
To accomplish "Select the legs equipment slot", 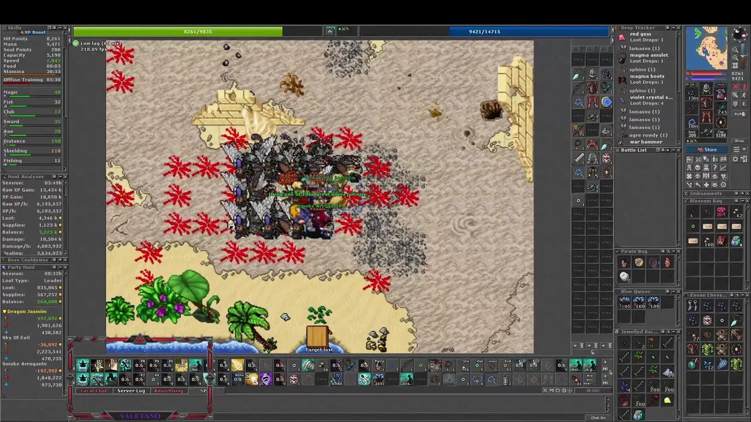I will coord(706,117).
